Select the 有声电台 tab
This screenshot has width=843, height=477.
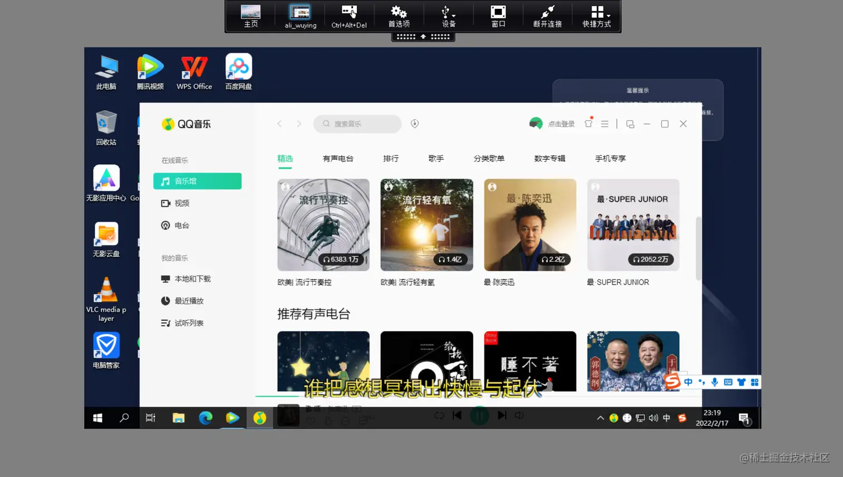338,158
